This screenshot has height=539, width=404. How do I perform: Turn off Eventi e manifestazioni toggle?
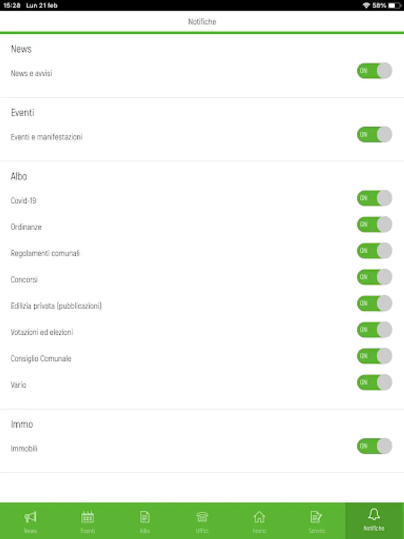coord(374,134)
